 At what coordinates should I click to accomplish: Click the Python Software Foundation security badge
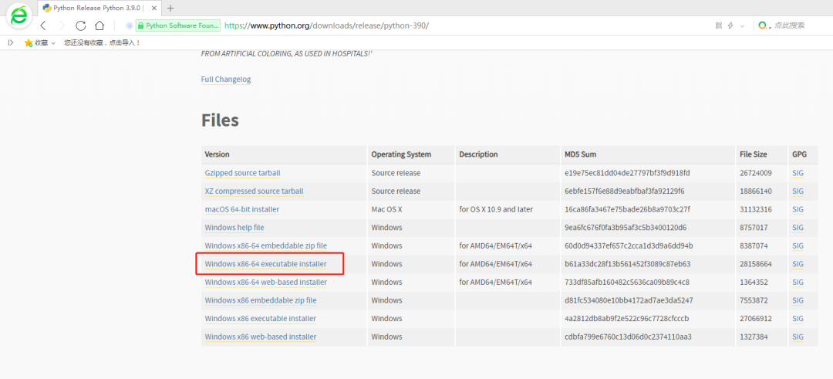point(178,25)
